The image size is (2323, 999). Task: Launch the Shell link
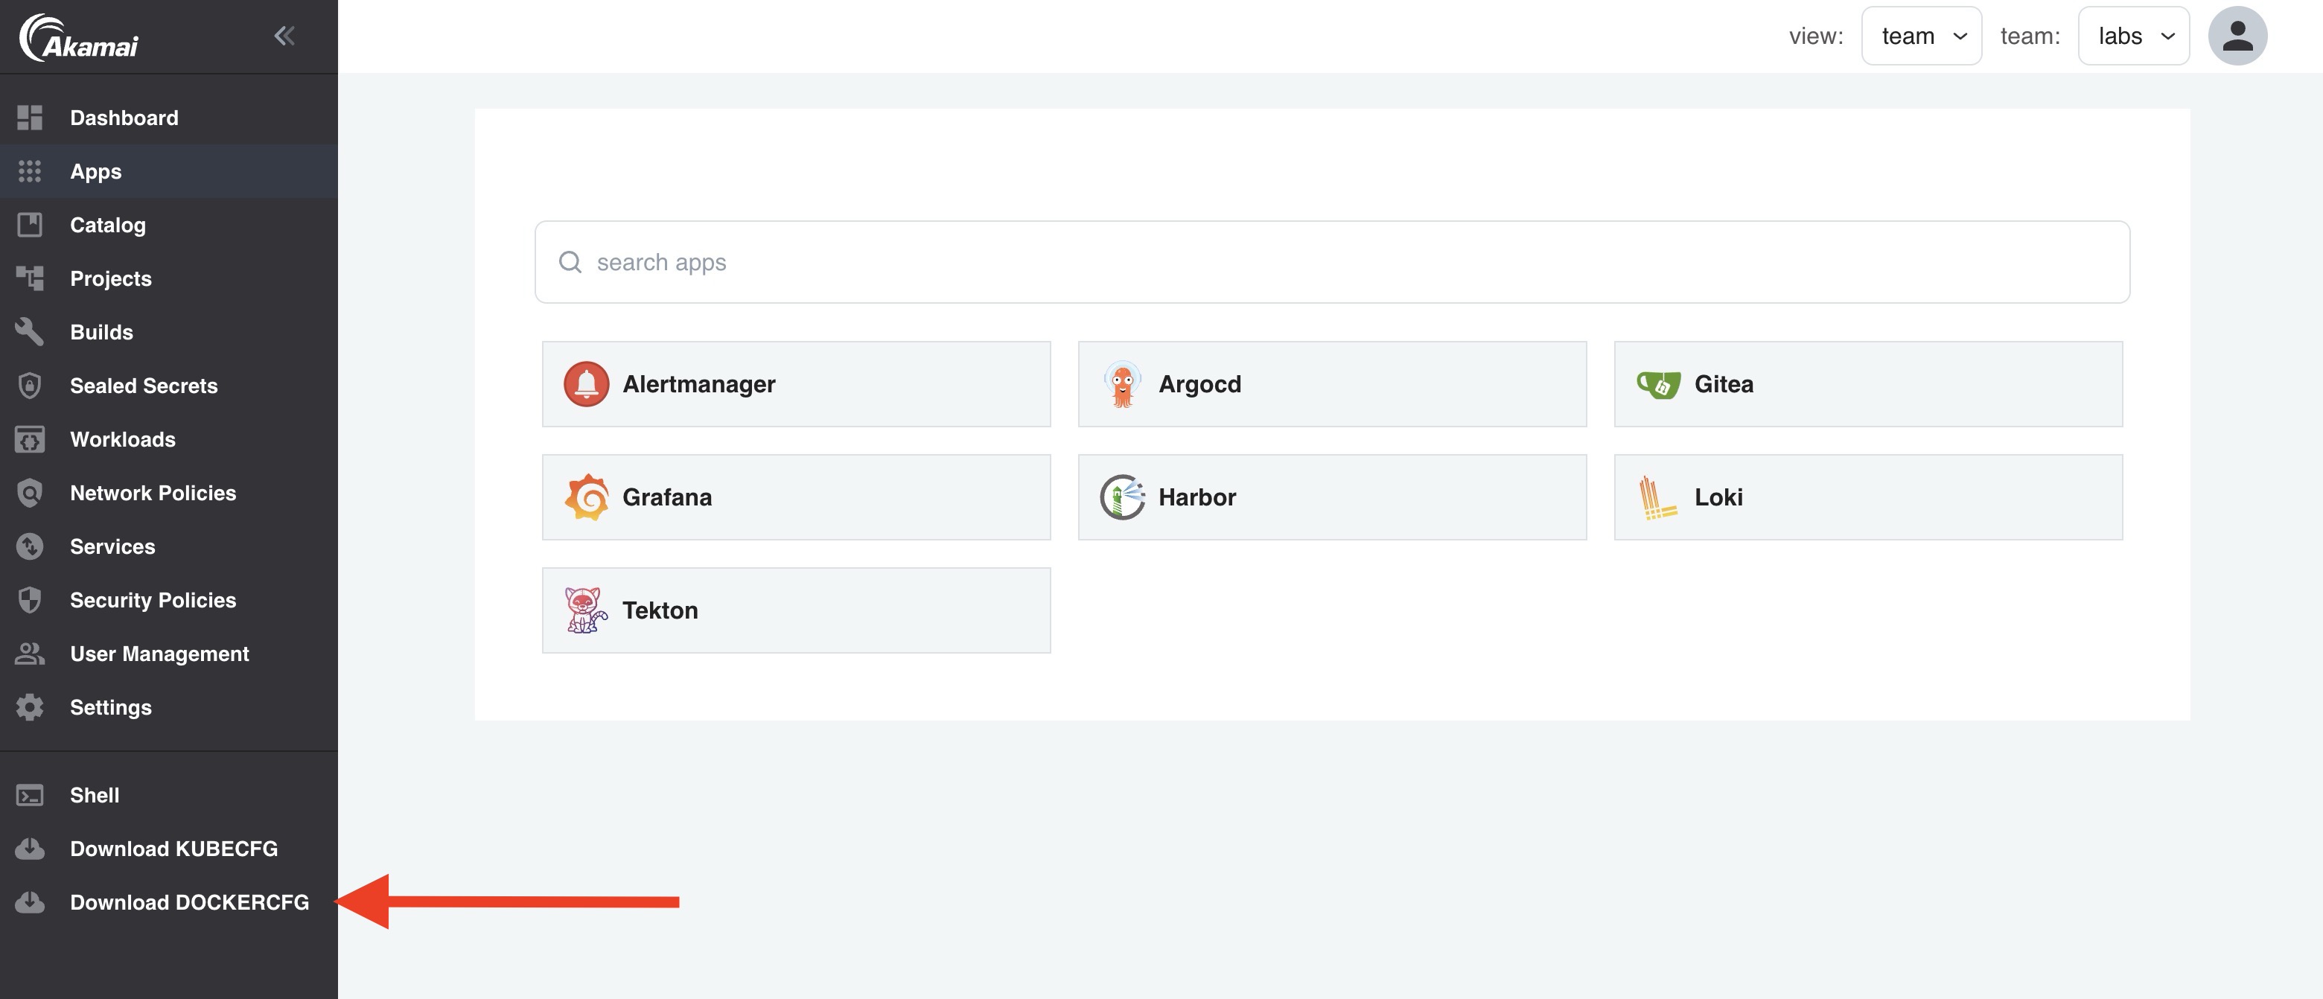[168, 795]
